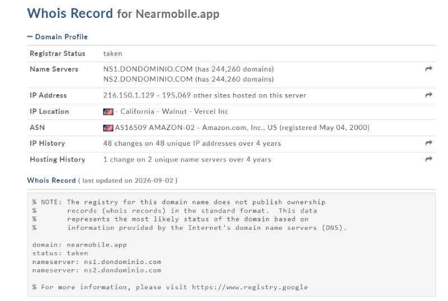
Task: Click the IP address 216.150.1.129
Action: 129,95
